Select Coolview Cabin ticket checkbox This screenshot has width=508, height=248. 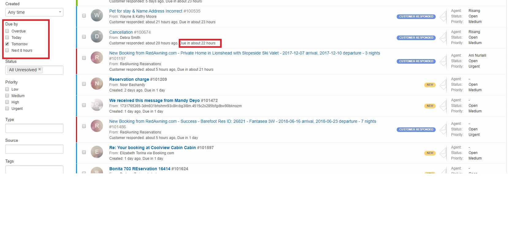coord(84,152)
